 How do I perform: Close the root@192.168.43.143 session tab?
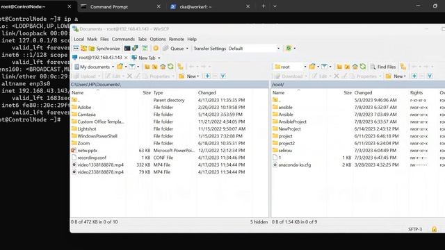[126, 58]
